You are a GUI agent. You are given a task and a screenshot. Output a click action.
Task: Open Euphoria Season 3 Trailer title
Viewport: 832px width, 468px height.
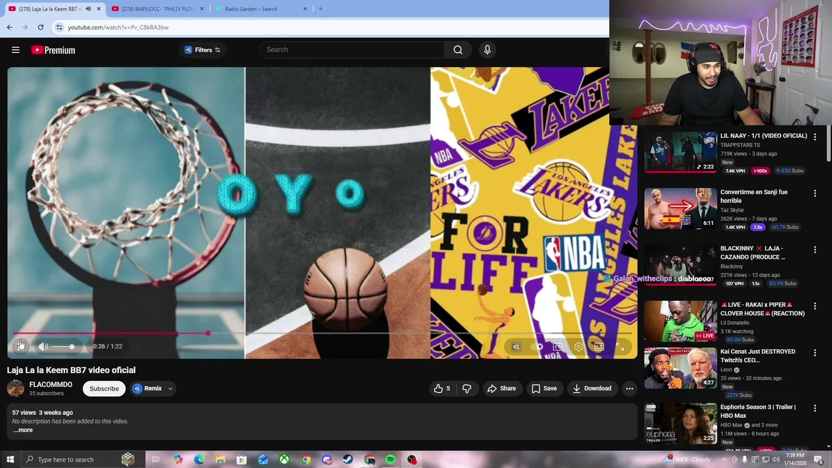[x=758, y=411]
